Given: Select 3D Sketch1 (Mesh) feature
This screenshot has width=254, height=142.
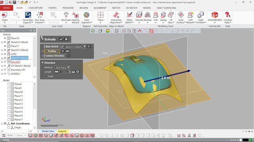Looking at the screenshot, I should pyautogui.click(x=21, y=66).
